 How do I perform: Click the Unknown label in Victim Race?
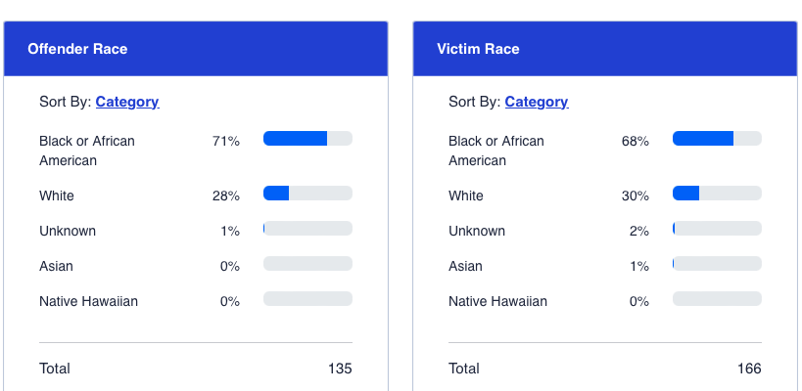pos(477,231)
